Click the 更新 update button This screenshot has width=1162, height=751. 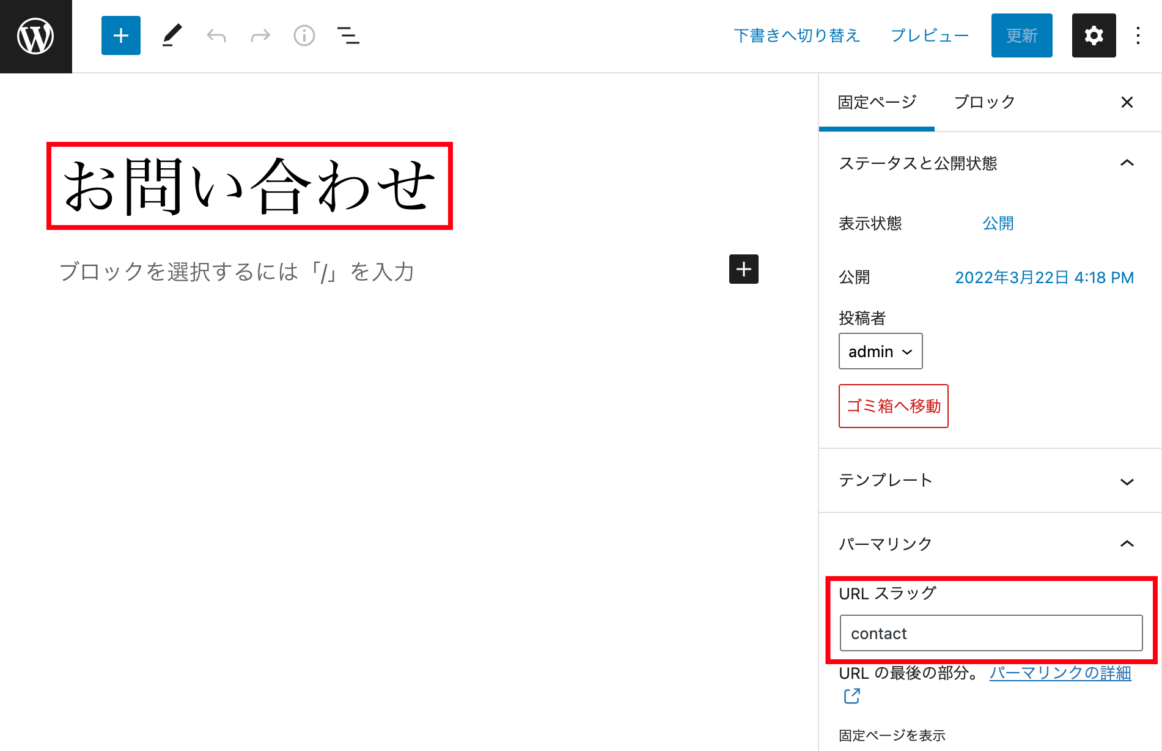1022,35
